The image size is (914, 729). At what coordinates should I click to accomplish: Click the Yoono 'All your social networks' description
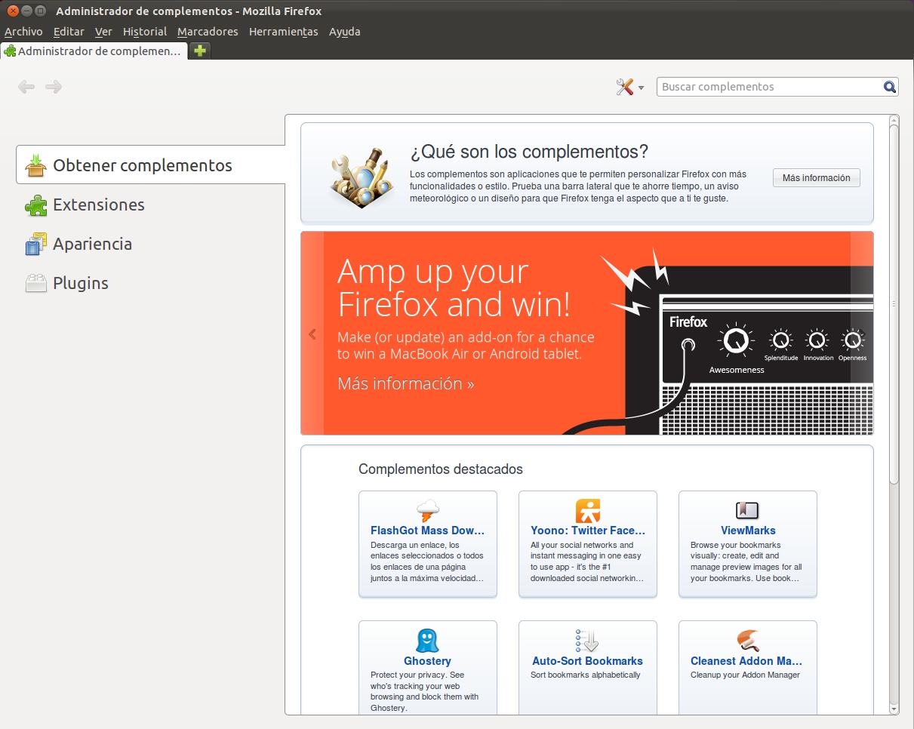[587, 561]
